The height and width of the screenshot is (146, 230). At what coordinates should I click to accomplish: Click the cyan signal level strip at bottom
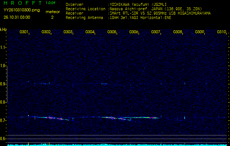click(x=117, y=145)
